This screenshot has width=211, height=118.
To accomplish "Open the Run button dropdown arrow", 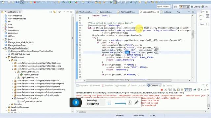I will tap(73, 2).
